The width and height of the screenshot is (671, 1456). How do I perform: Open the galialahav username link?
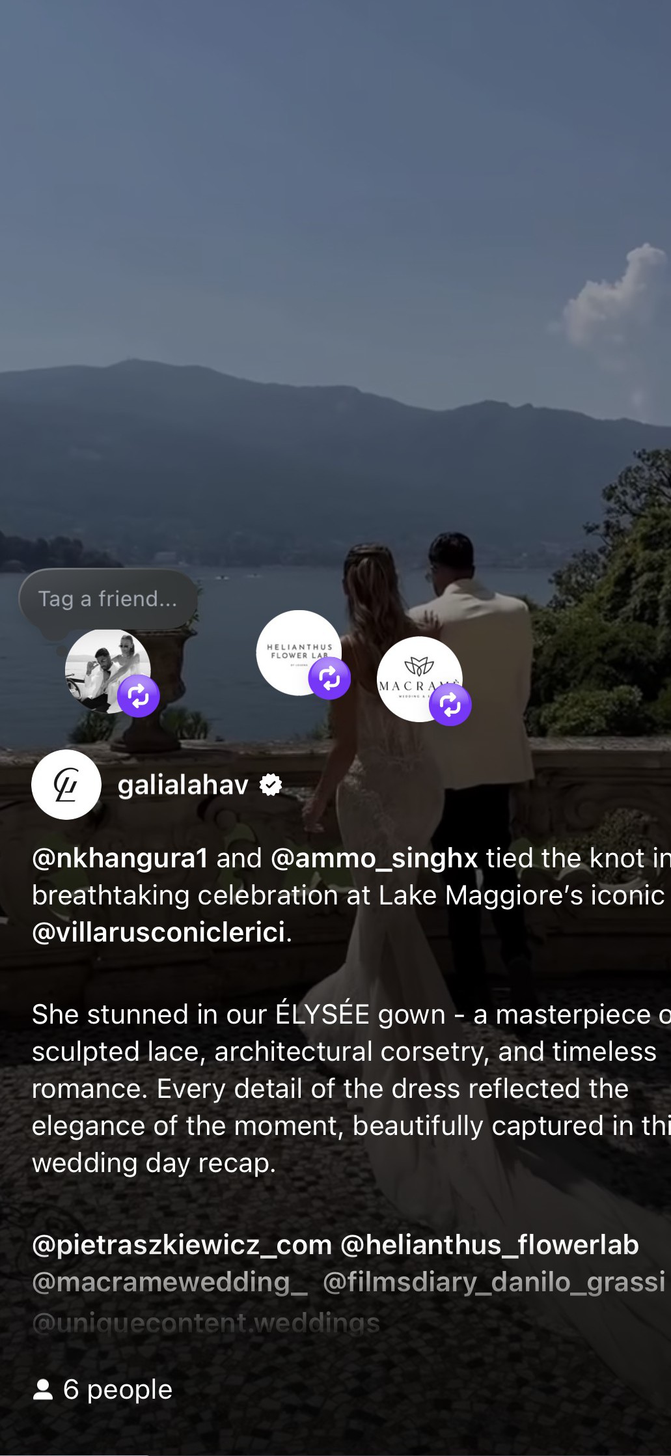[183, 785]
